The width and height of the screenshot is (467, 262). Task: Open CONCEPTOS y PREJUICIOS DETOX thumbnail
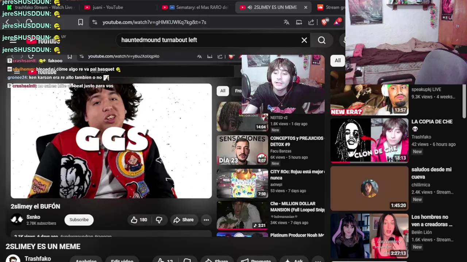pos(242,150)
